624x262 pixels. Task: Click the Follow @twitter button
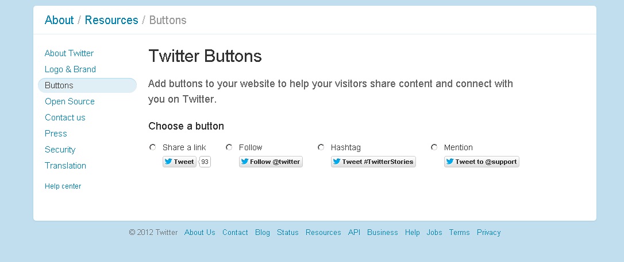coord(271,162)
